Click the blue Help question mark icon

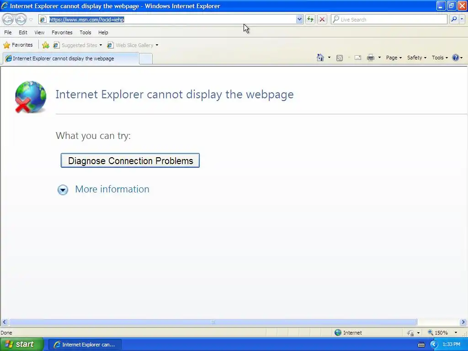(x=456, y=58)
